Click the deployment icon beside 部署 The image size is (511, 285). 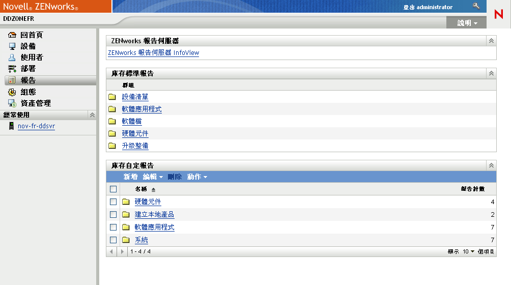[12, 69]
